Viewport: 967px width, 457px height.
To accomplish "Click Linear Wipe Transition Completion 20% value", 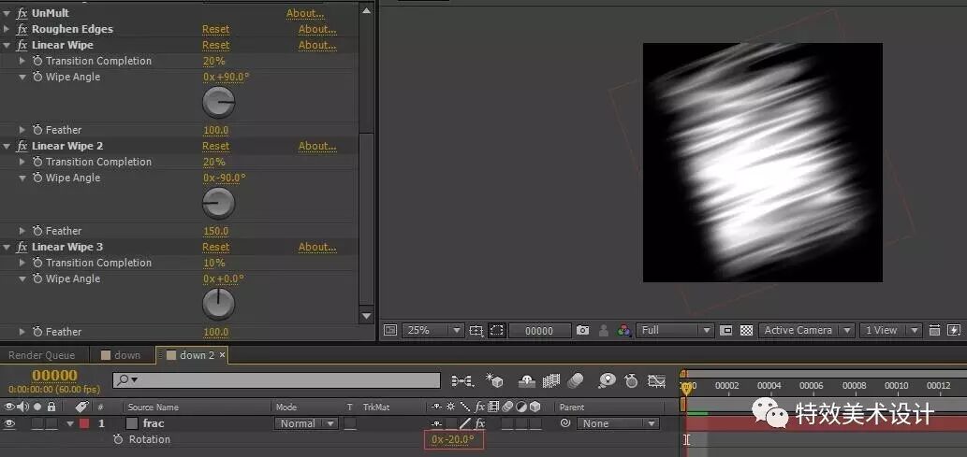I will click(214, 61).
